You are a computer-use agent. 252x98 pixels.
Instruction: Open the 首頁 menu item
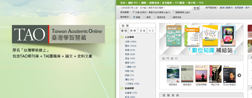123,3
